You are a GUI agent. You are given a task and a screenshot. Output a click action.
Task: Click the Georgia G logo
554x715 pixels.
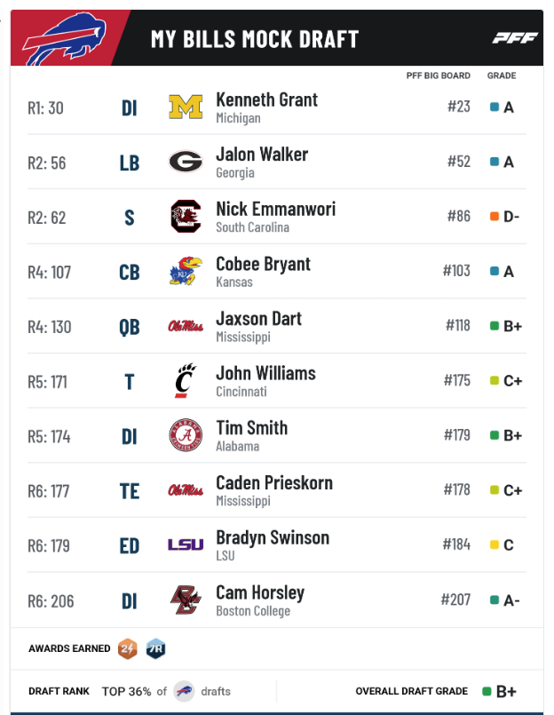[x=186, y=162]
